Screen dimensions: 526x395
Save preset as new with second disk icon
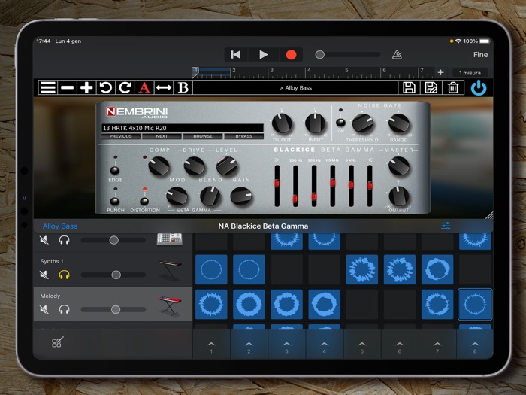coord(431,88)
